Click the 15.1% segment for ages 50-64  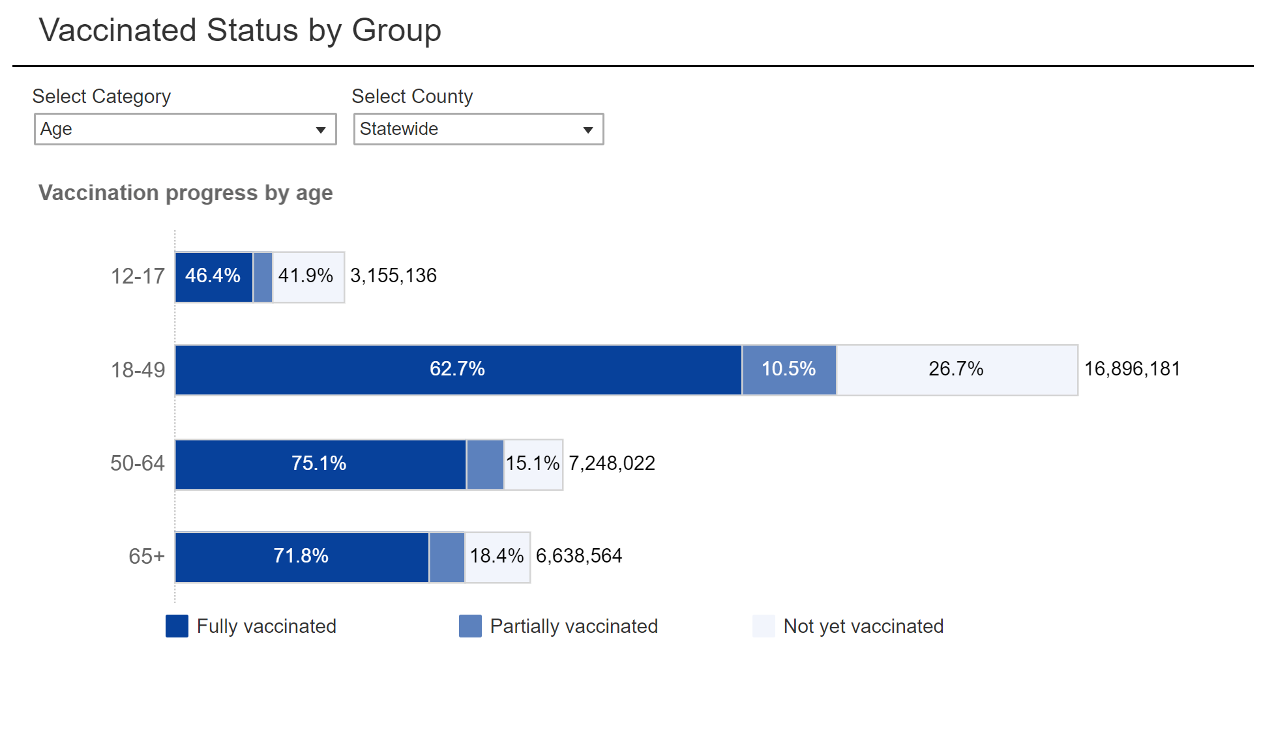tap(533, 464)
